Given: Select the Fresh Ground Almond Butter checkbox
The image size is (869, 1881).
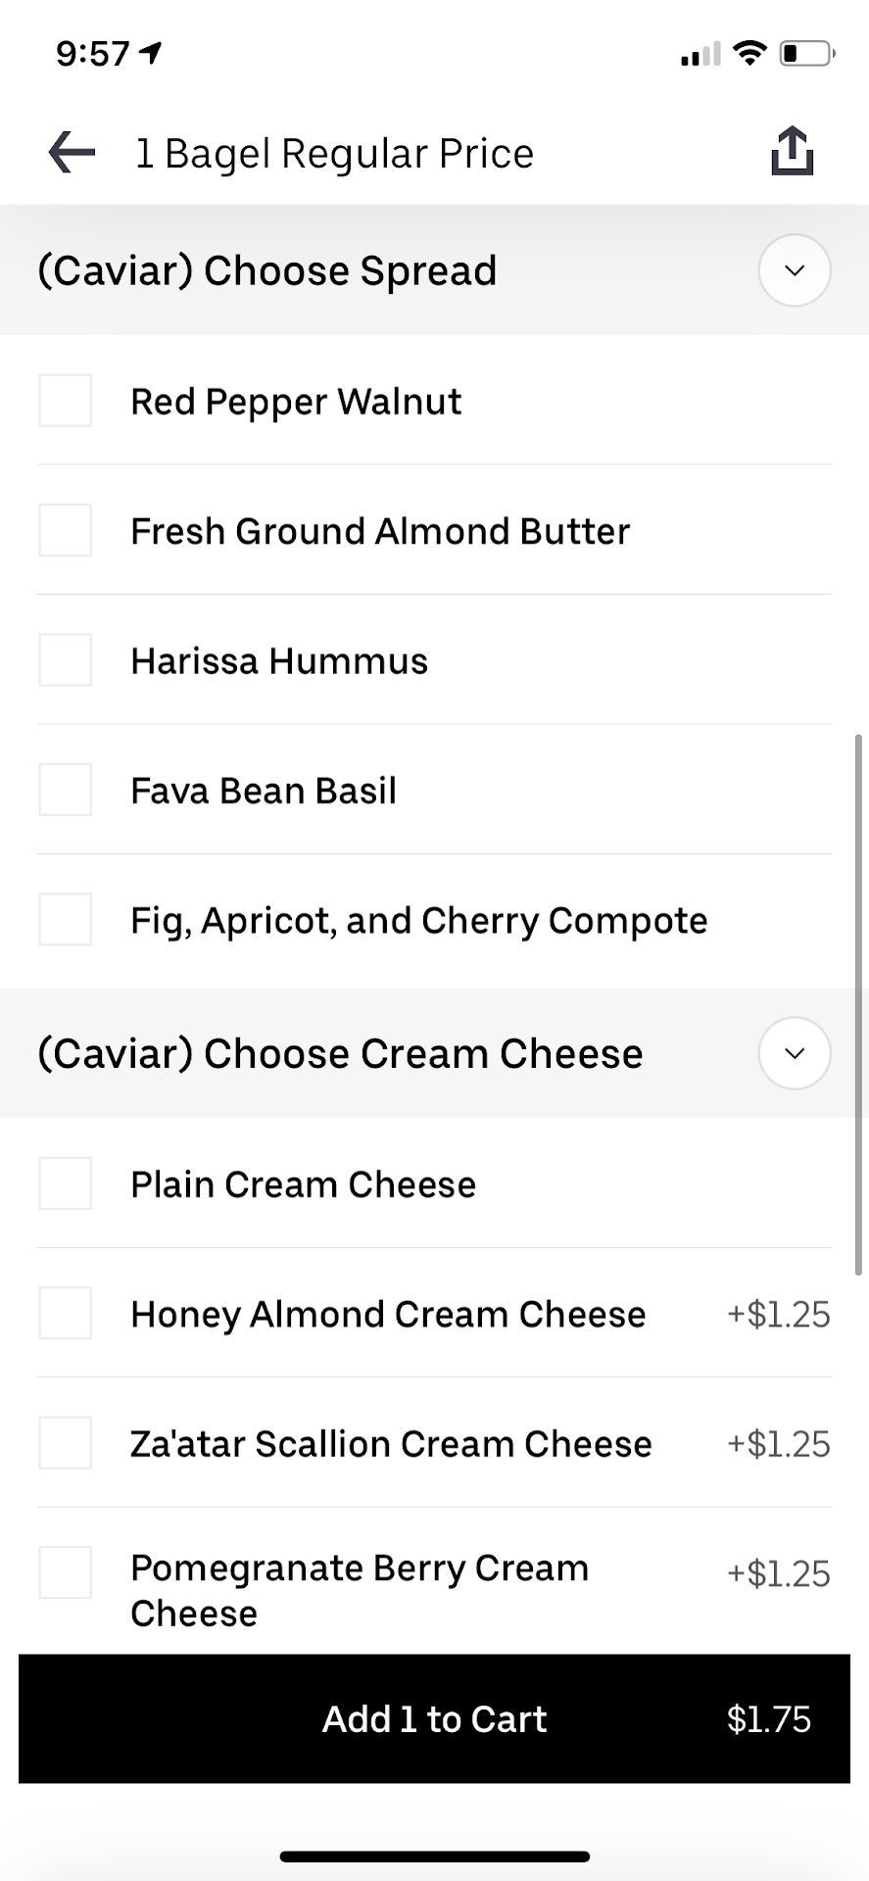Looking at the screenshot, I should click(65, 530).
